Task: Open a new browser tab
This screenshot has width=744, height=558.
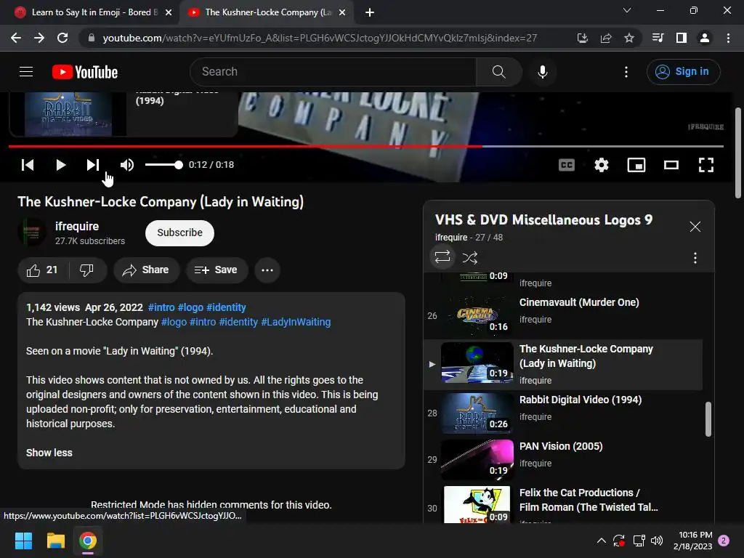Action: [370, 12]
